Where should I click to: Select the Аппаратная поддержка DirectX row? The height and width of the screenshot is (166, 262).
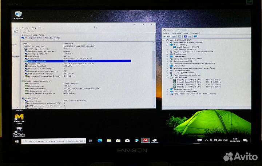tap(49, 76)
